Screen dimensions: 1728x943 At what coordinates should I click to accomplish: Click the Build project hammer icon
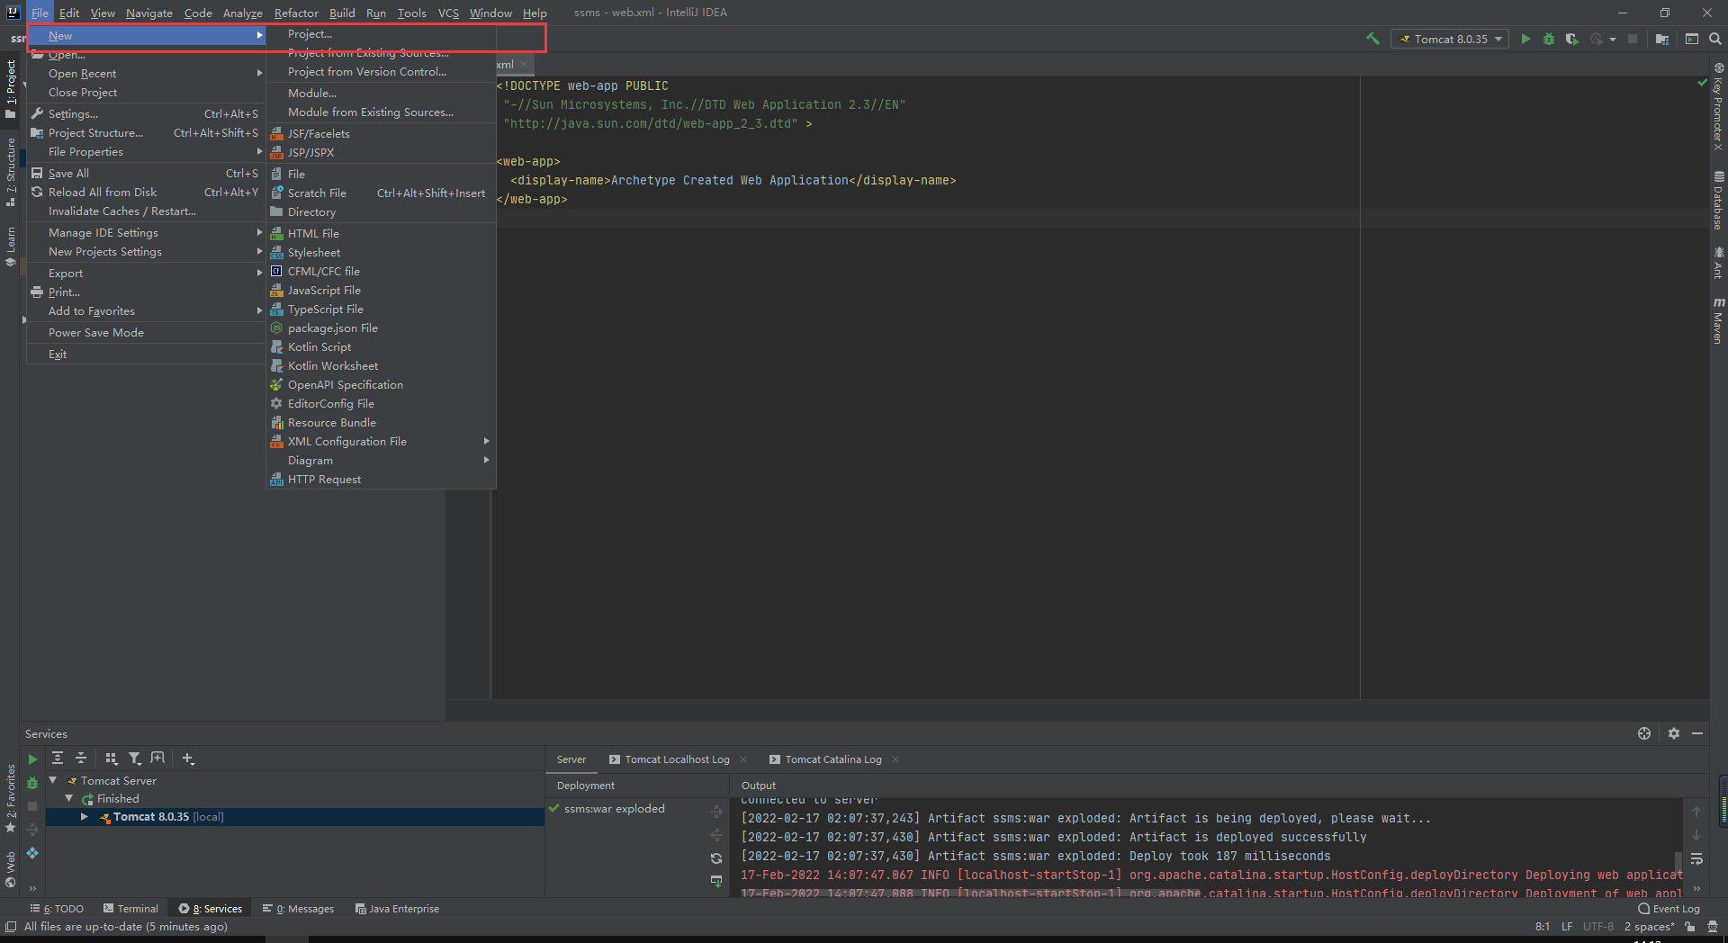pyautogui.click(x=1372, y=39)
